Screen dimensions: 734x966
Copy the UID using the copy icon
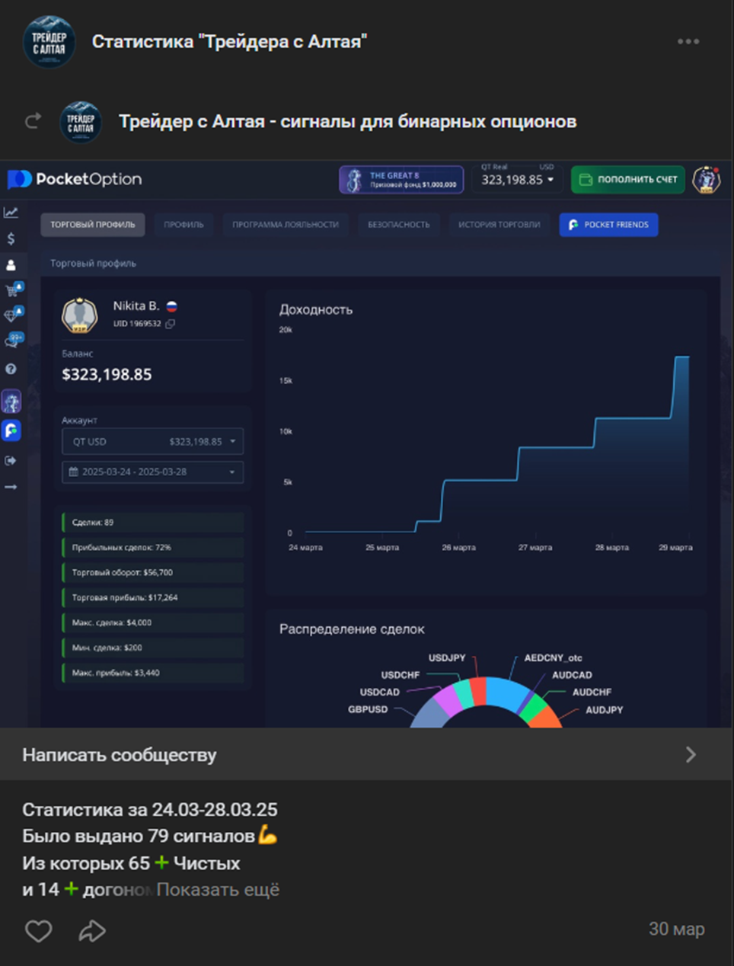[171, 324]
